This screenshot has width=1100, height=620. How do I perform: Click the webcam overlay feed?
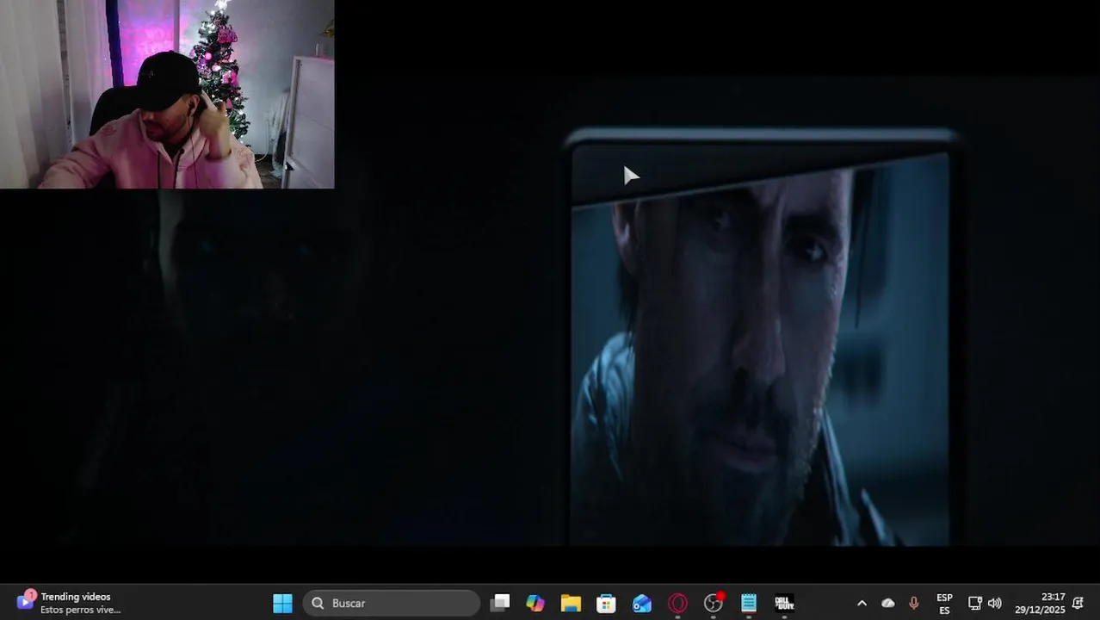pos(167,94)
